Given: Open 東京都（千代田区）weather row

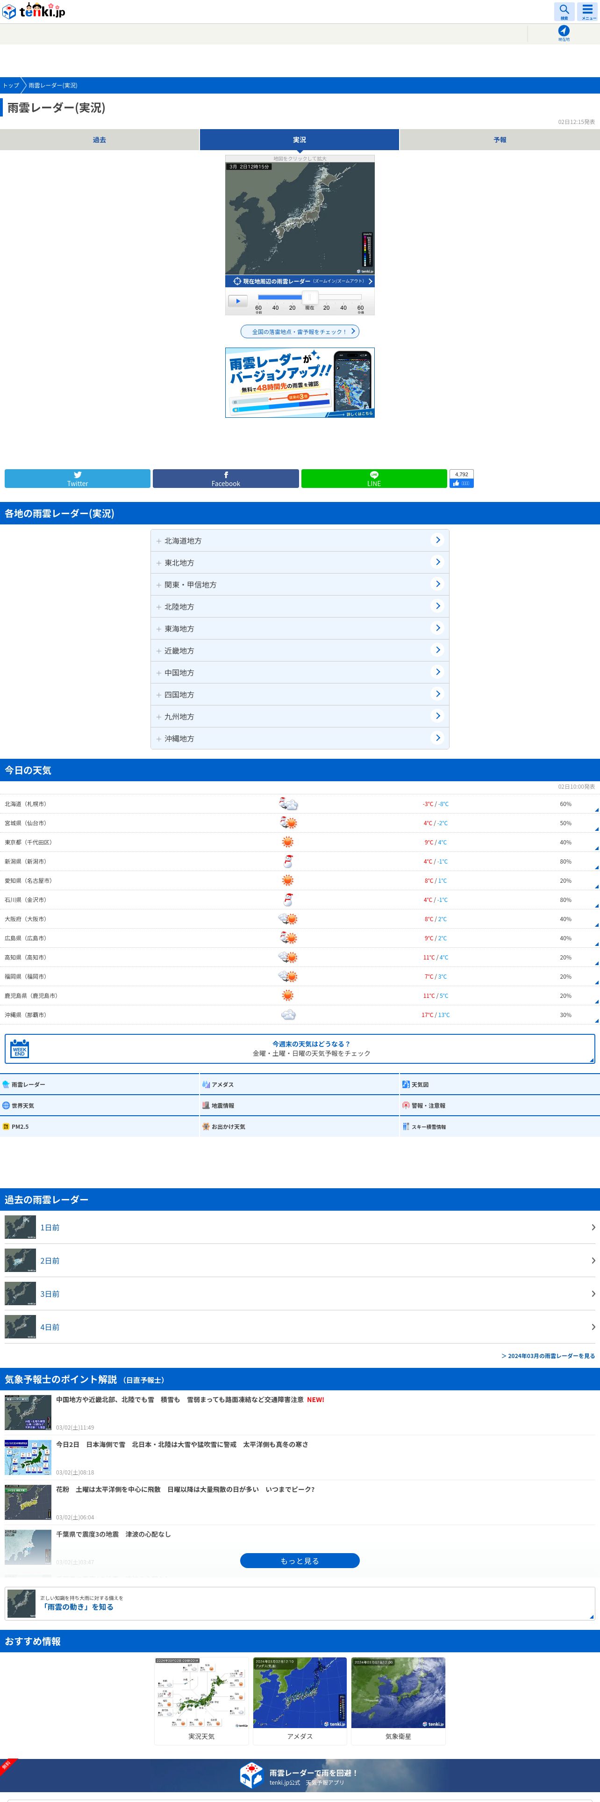Looking at the screenshot, I should point(300,842).
